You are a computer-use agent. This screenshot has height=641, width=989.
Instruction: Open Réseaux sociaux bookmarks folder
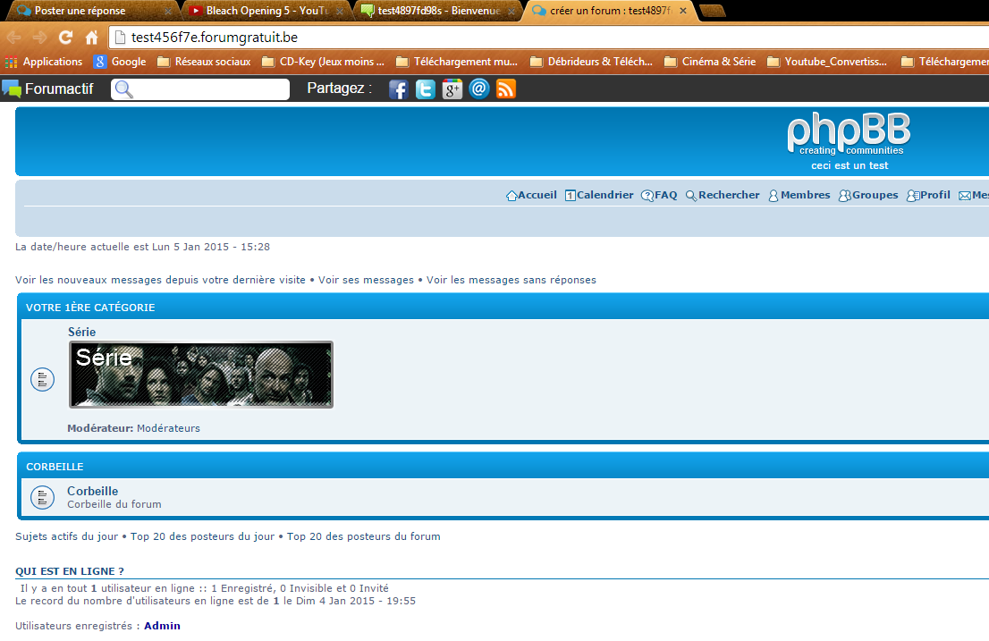(x=204, y=62)
